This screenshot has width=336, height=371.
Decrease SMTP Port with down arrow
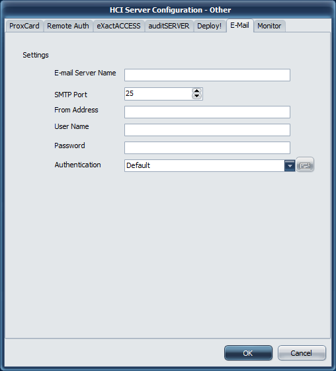196,96
